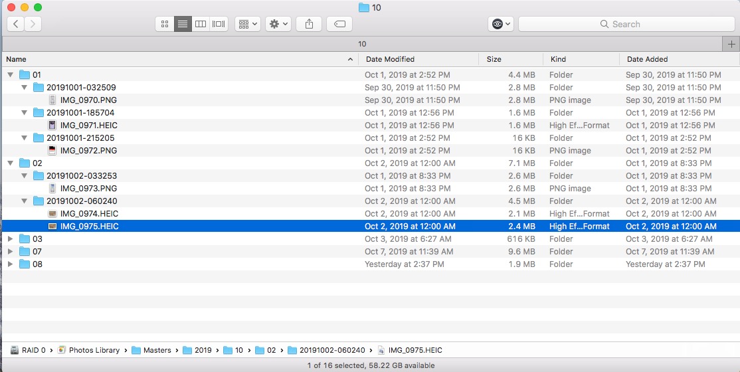The height and width of the screenshot is (372, 740).
Task: Switch to list view
Action: (183, 24)
